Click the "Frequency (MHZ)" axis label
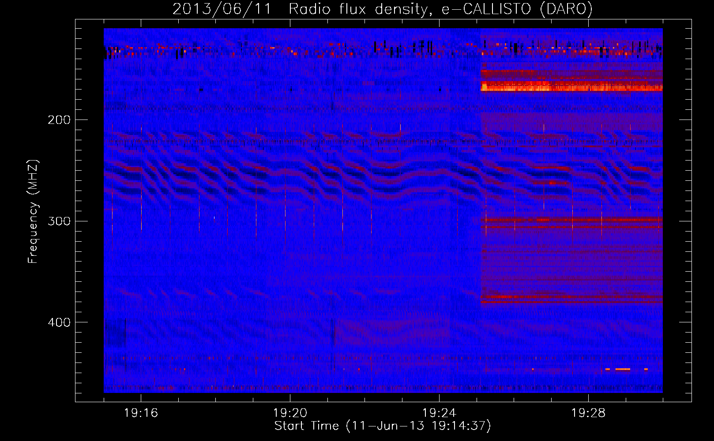 click(33, 212)
